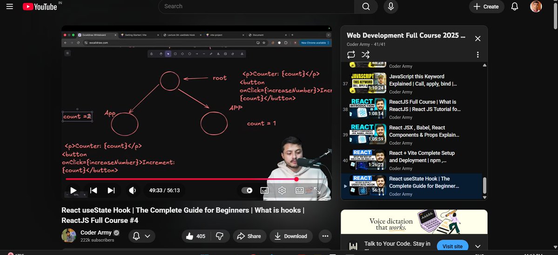Screen dimensions: 558x255
Task: Close the playlist panel
Action: click(x=477, y=39)
